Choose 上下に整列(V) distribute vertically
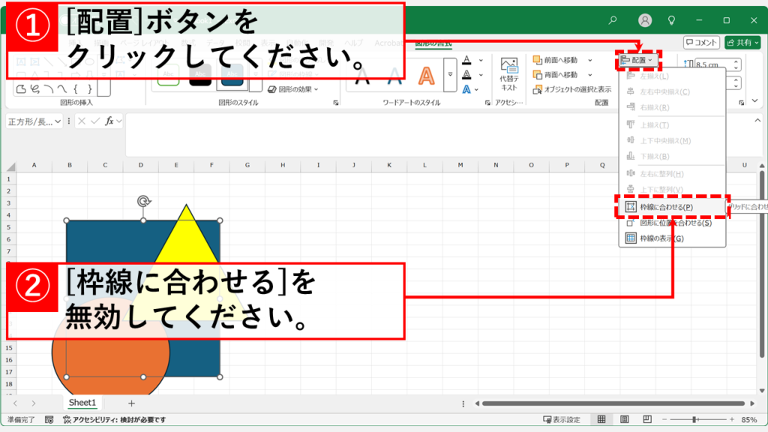 pos(672,189)
